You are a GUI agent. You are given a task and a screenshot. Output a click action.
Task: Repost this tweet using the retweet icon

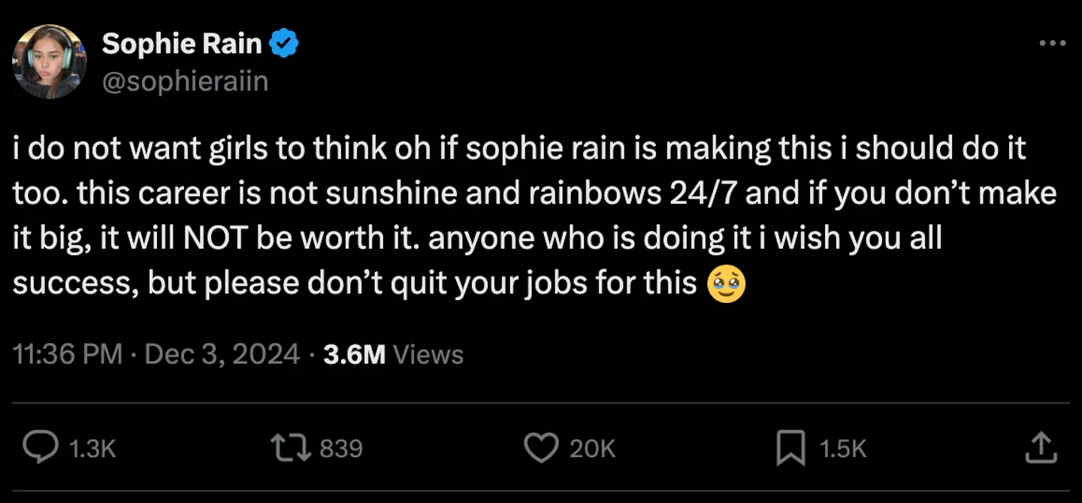(292, 448)
